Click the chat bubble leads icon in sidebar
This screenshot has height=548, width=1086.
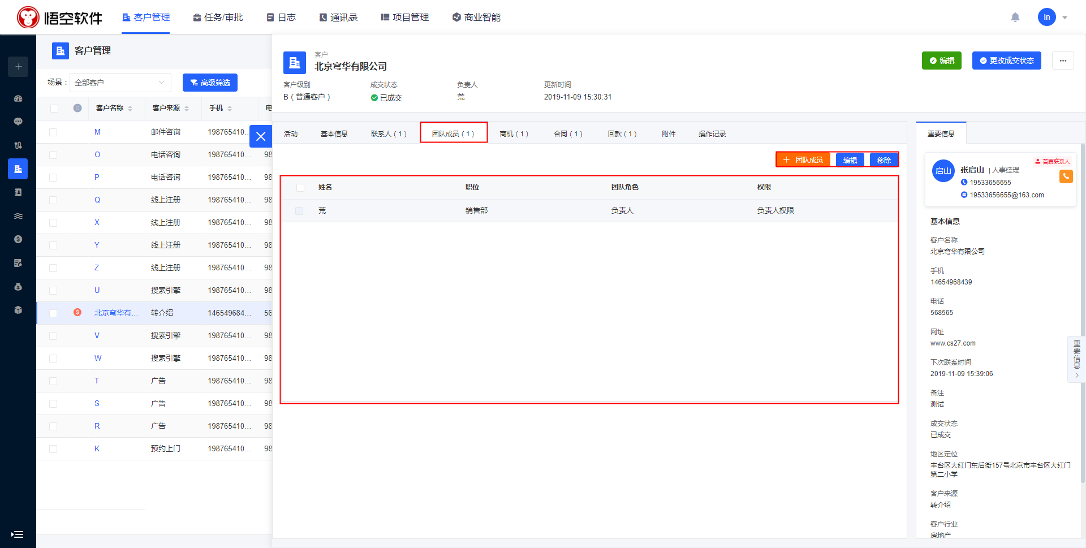click(18, 122)
